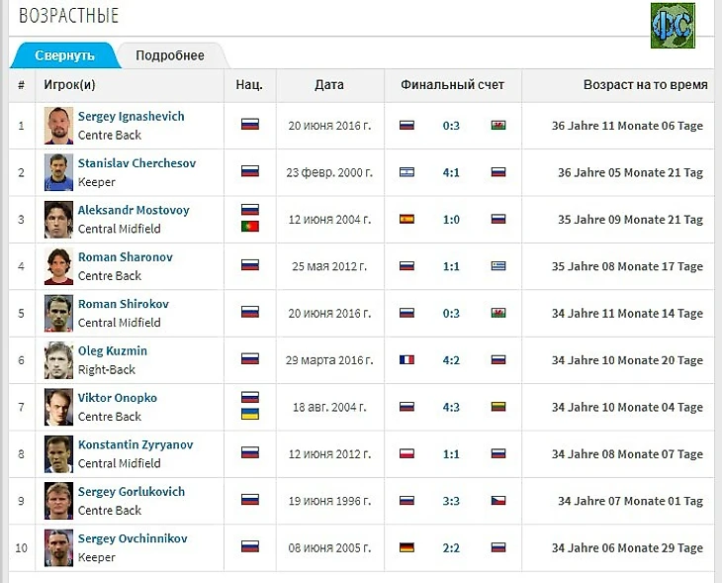Click the France flag in Kuzmin row
Image resolution: width=722 pixels, height=583 pixels.
click(406, 360)
